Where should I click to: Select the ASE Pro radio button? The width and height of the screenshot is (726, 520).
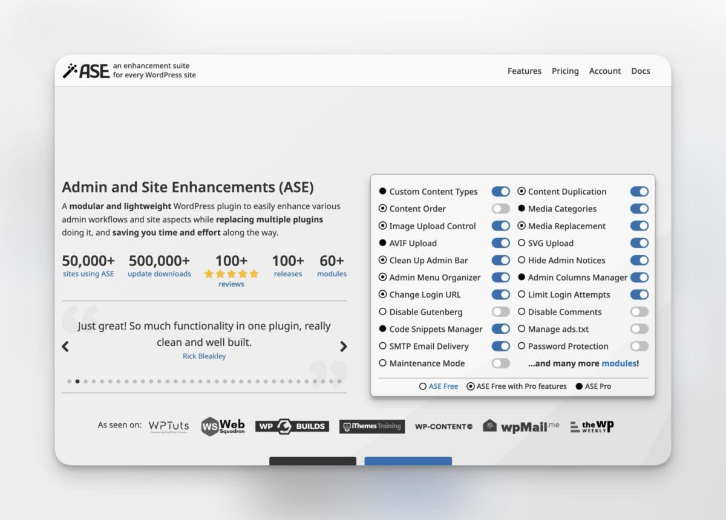coord(580,386)
